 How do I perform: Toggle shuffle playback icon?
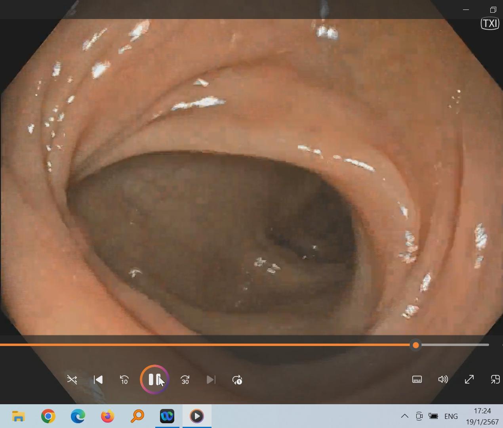click(x=72, y=380)
